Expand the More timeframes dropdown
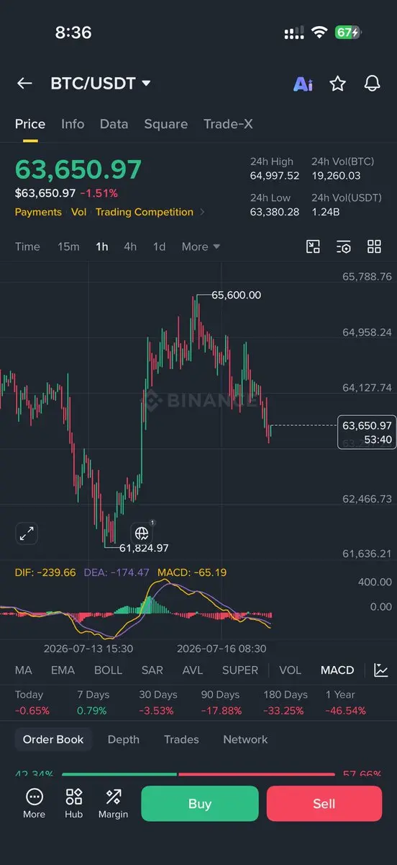Image resolution: width=397 pixels, height=865 pixels. 201,247
